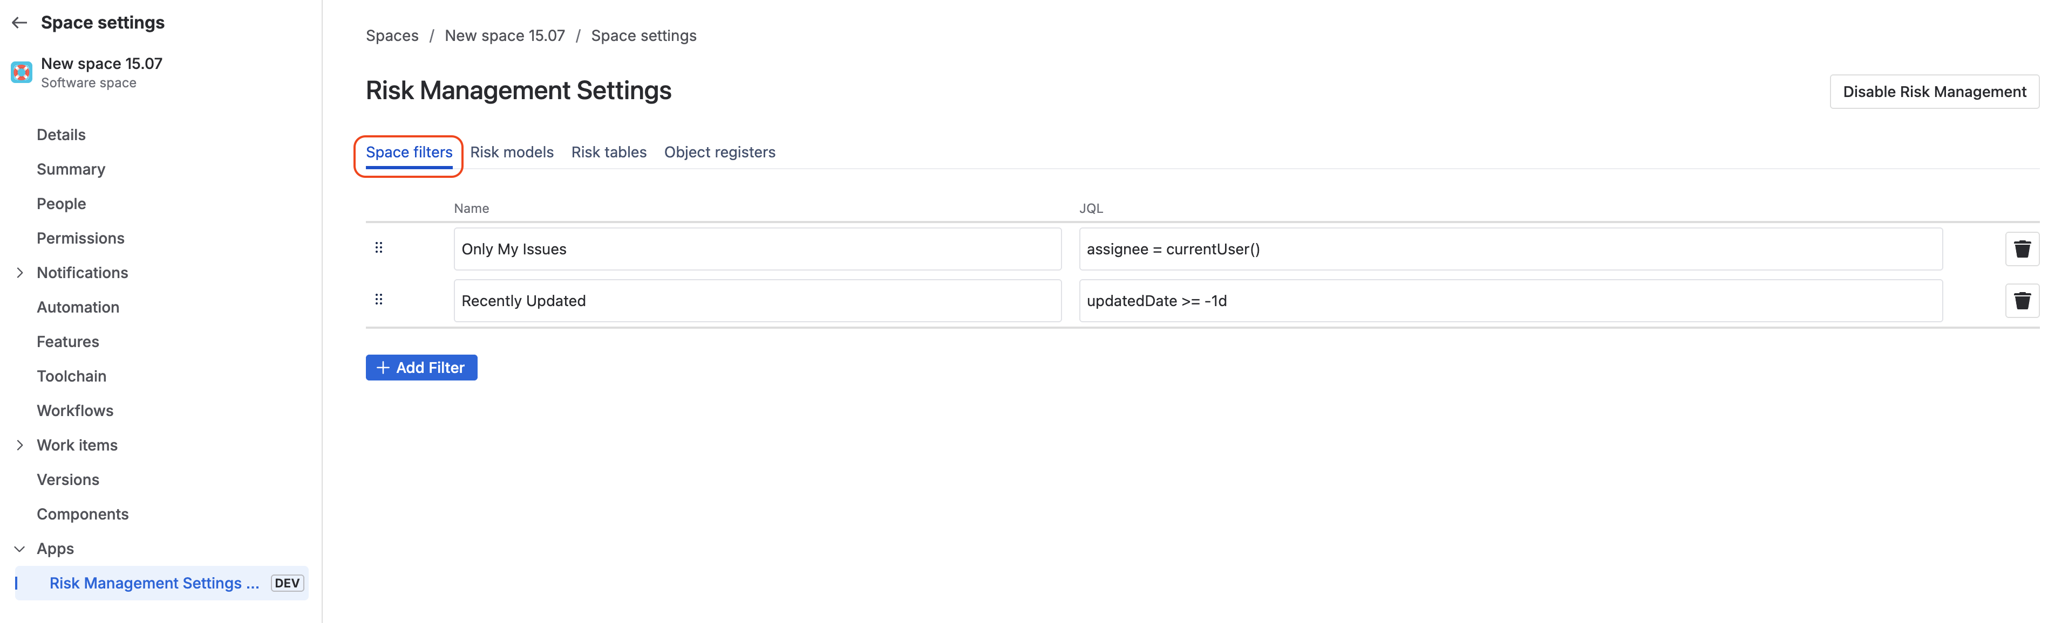Expand the Notifications section
The height and width of the screenshot is (623, 2055).
click(20, 273)
